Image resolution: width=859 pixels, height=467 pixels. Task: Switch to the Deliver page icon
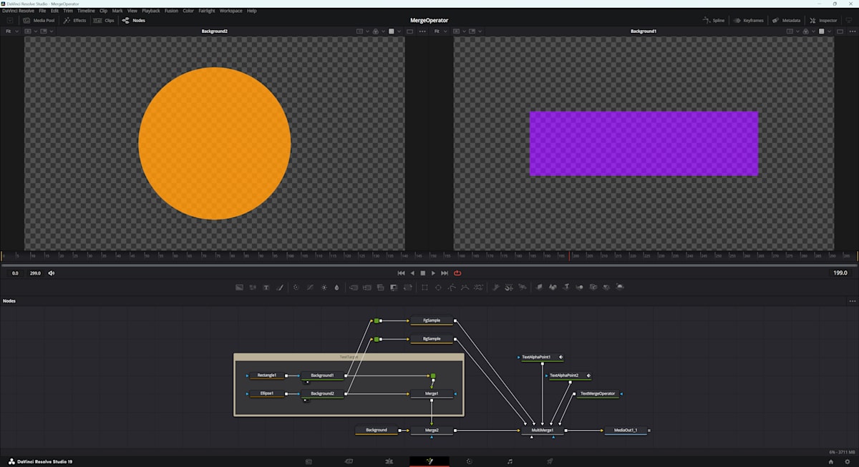(x=550, y=462)
